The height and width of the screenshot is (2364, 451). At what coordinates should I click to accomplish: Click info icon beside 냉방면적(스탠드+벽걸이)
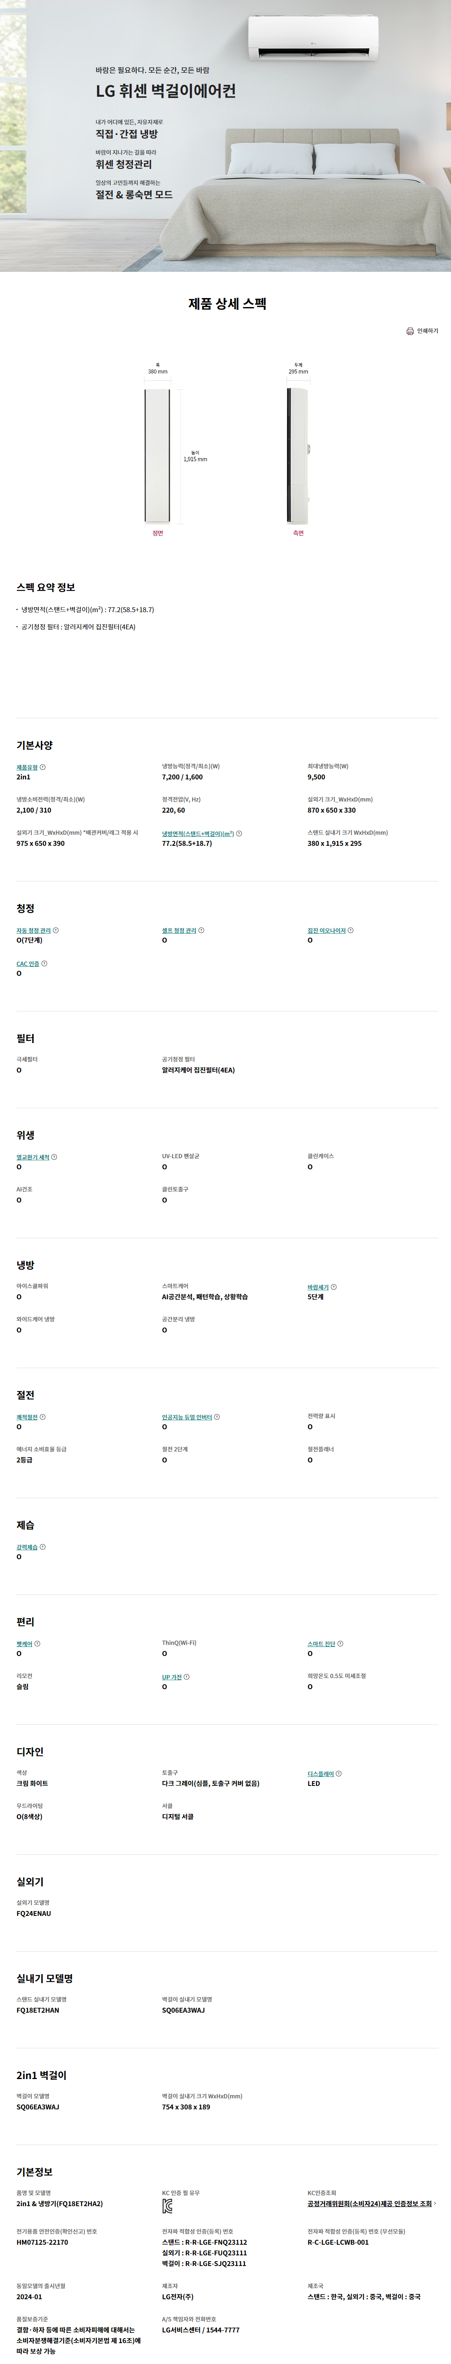(x=239, y=833)
